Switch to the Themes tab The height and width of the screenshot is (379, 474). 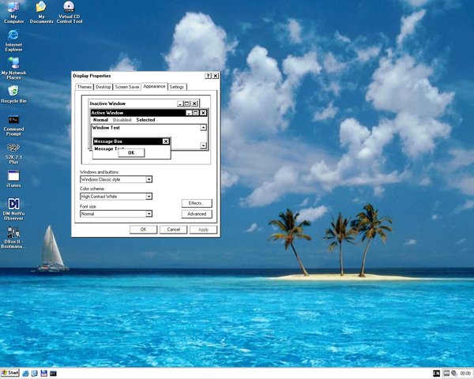coord(85,87)
